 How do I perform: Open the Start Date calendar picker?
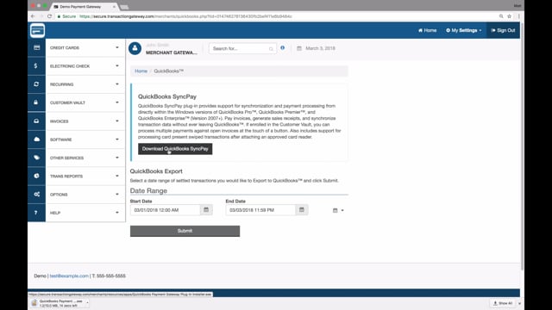[206, 210]
